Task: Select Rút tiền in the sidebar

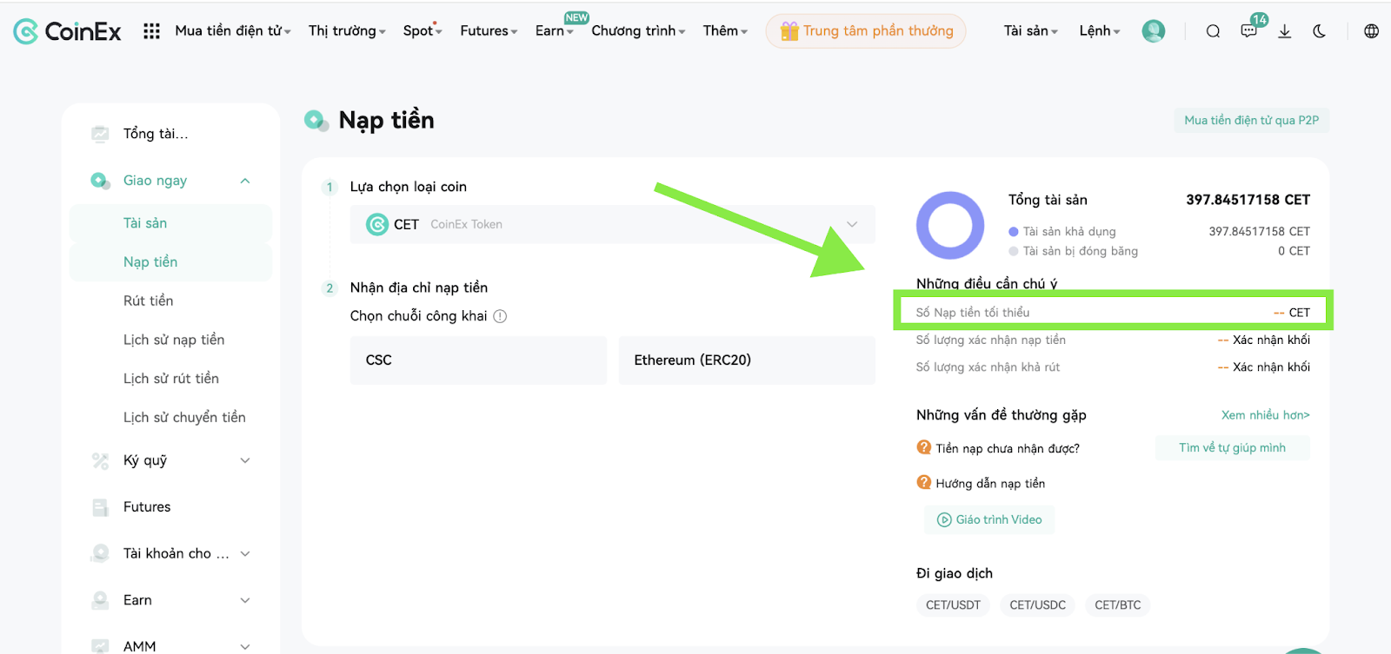Action: coord(149,301)
